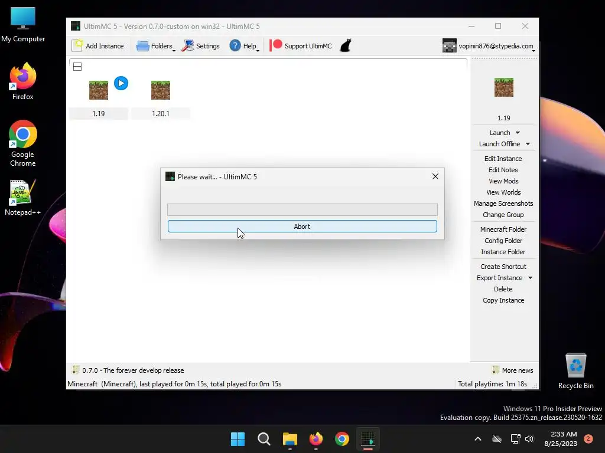Open the Windows Start menu
The height and width of the screenshot is (453, 605).
[238, 439]
